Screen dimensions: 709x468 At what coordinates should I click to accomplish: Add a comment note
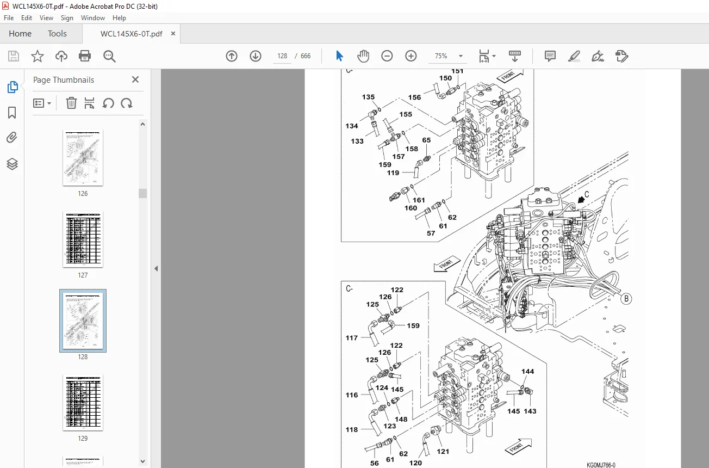coord(550,56)
